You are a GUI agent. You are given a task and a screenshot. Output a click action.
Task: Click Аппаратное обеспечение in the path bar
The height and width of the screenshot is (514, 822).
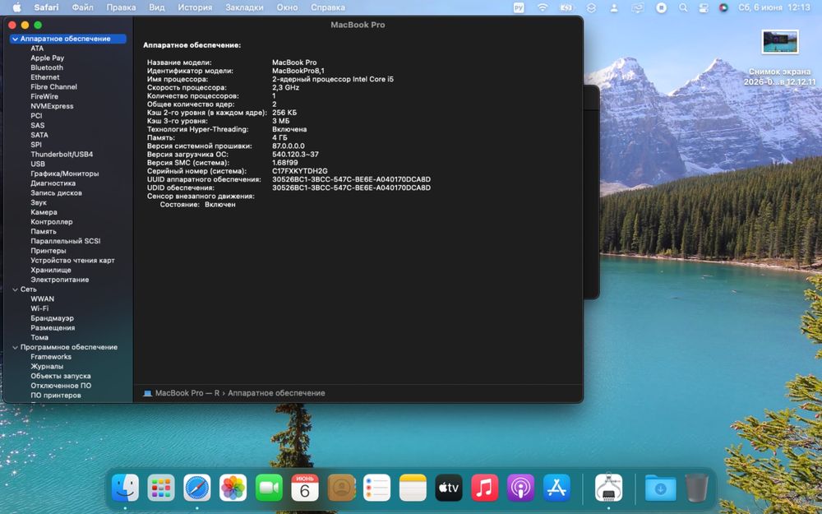pos(276,393)
